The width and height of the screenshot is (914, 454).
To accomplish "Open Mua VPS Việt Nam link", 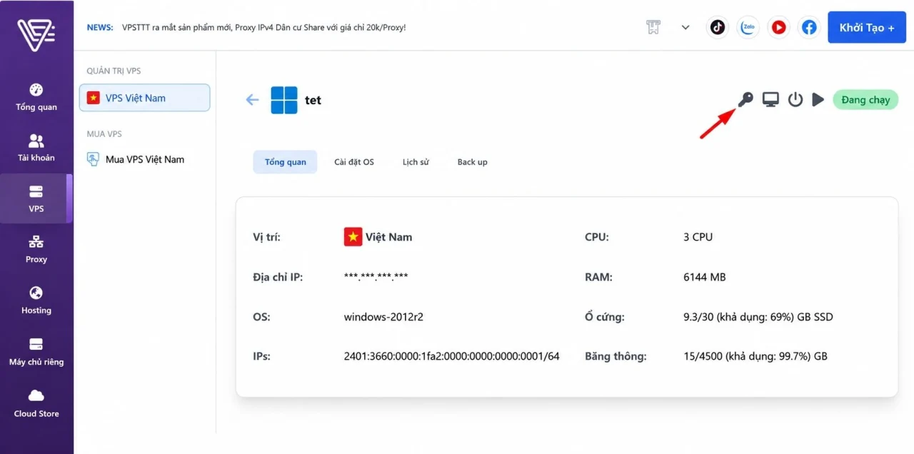I will pos(136,159).
